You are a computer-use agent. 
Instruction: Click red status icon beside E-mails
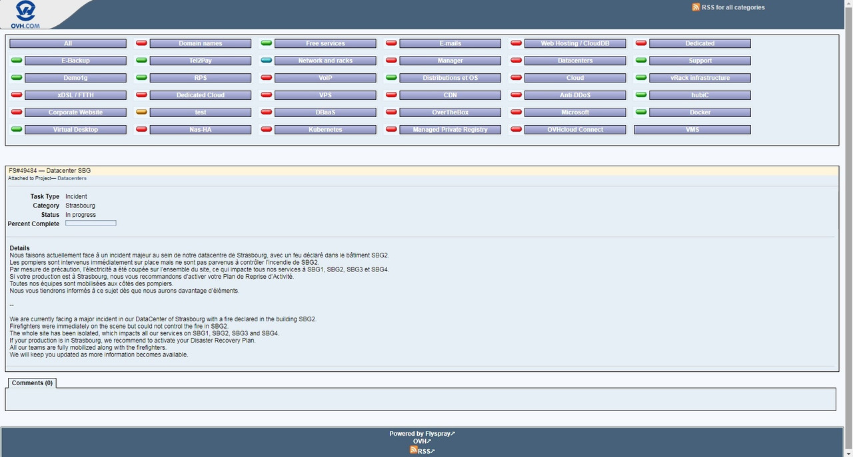(391, 43)
